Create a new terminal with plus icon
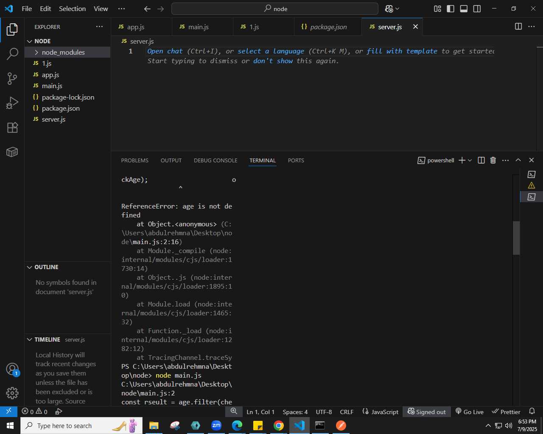 [462, 160]
